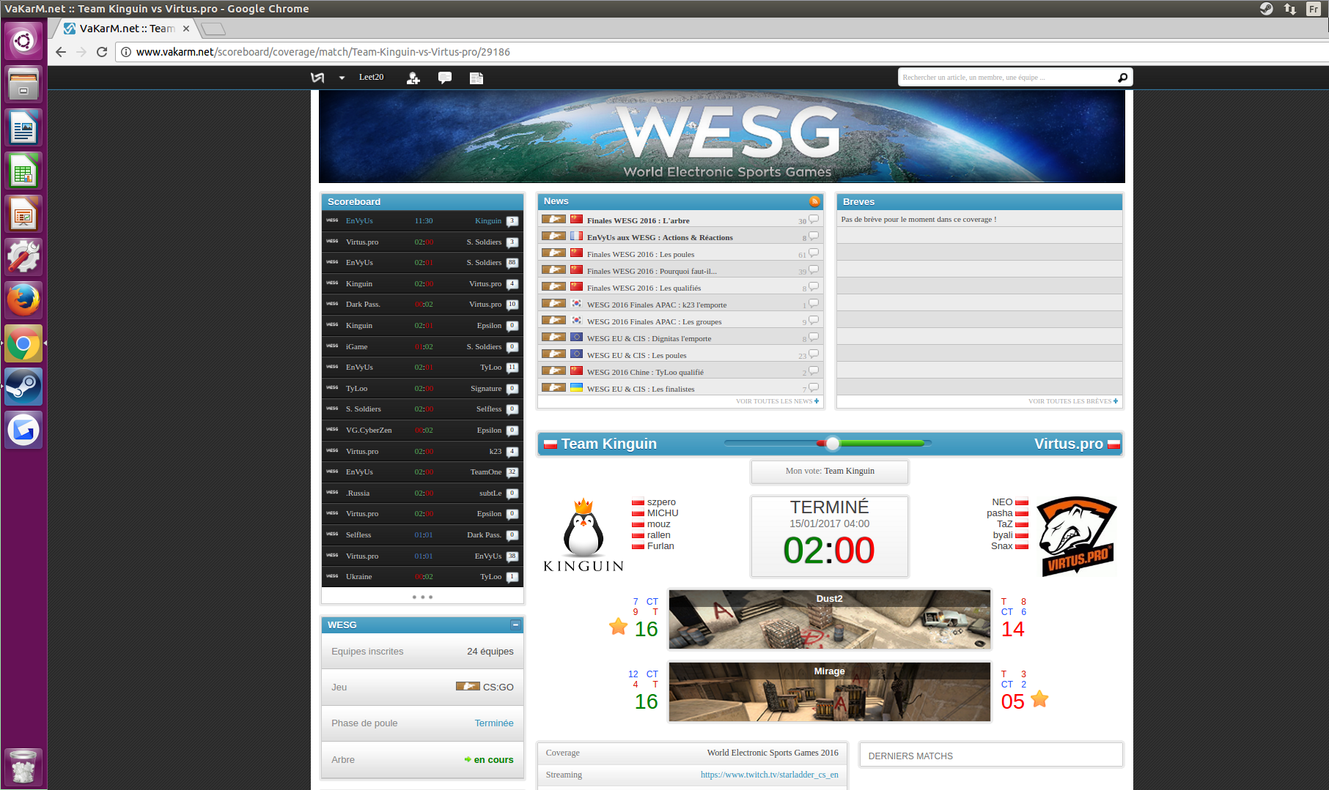
Task: Click the Chrome address bar URL
Action: coord(323,52)
